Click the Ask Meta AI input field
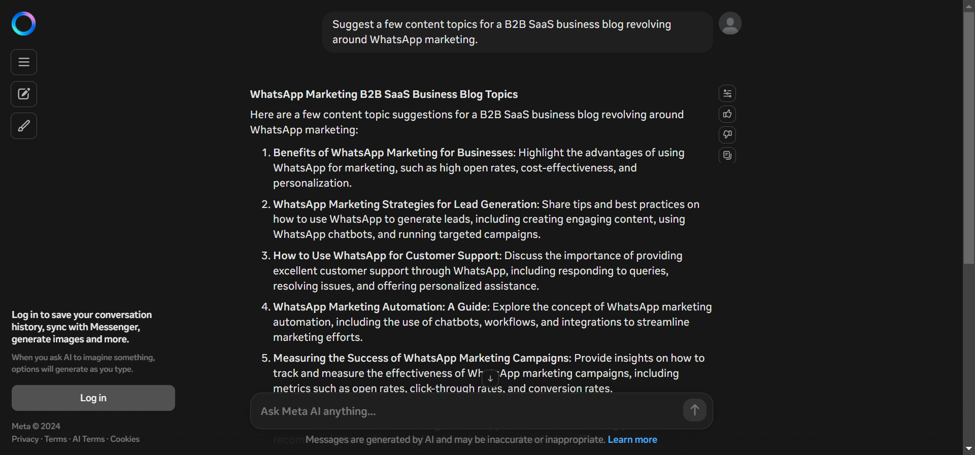 457,411
